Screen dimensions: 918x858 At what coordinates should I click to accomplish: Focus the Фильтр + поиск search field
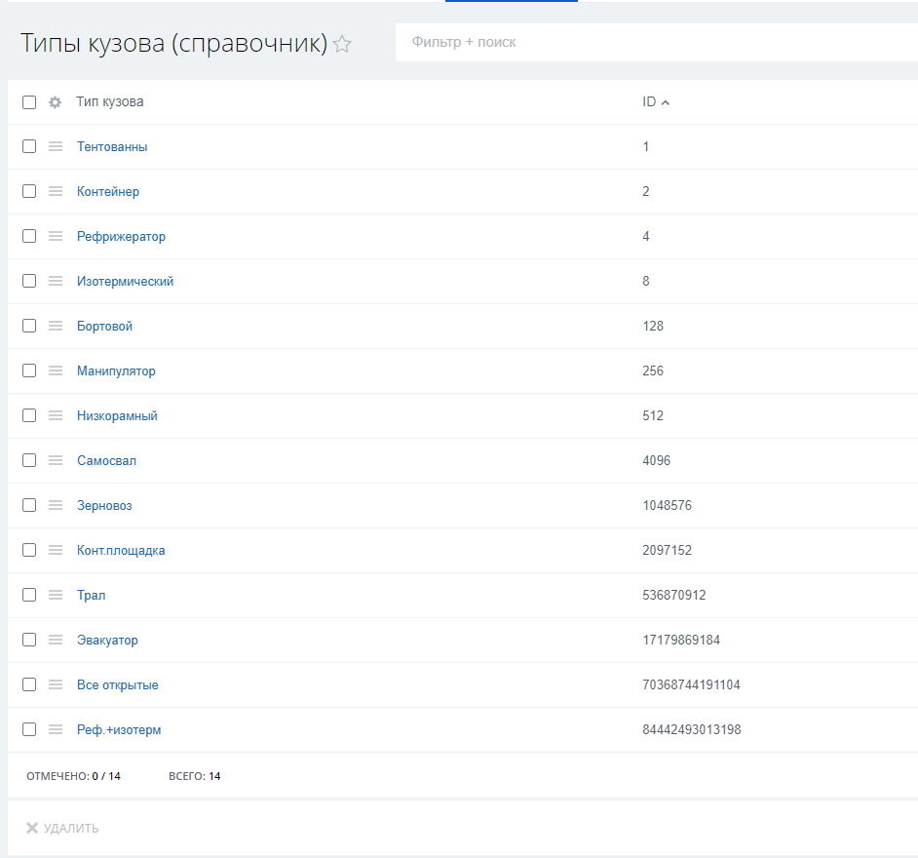tap(653, 42)
